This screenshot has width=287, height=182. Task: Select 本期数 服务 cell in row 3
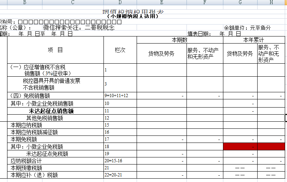coord(205,84)
